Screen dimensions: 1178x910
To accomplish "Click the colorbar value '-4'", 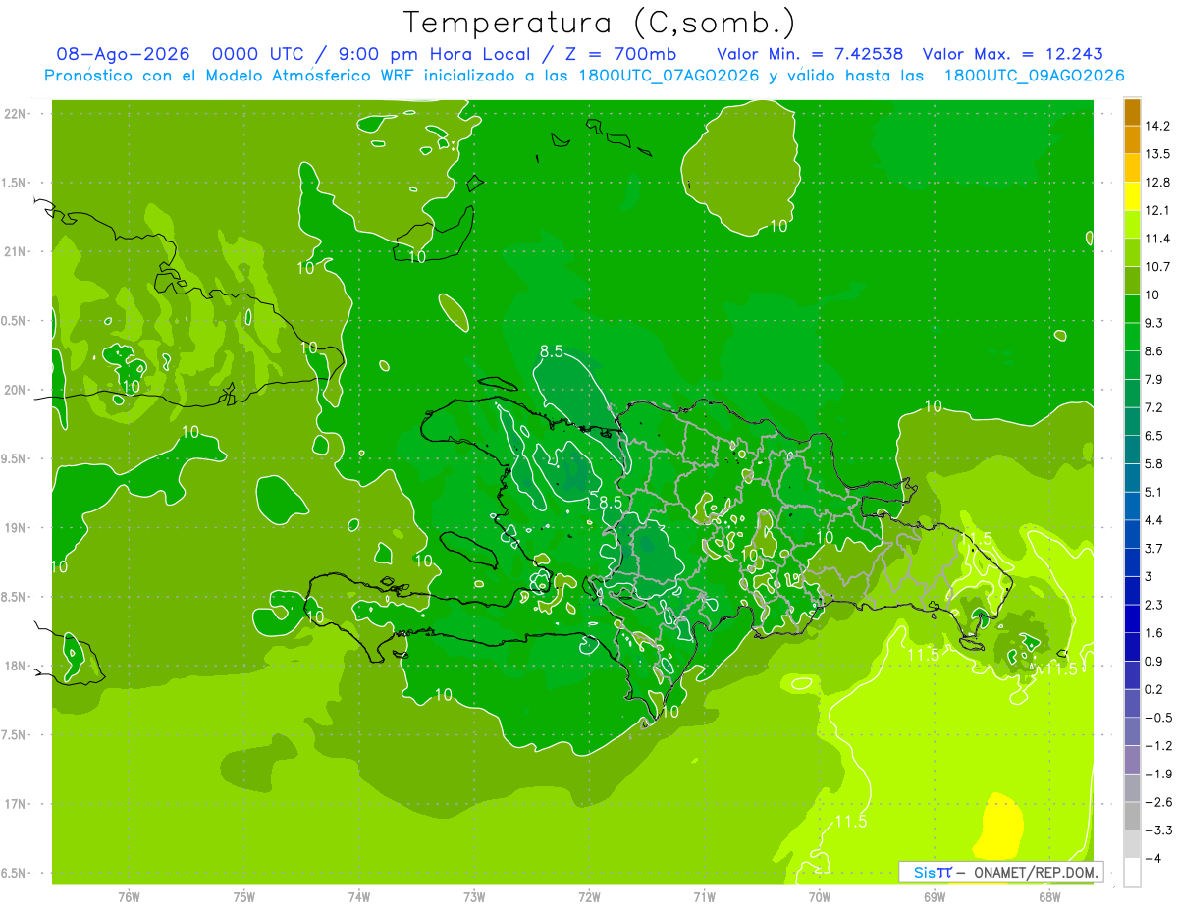I will coord(1153,859).
